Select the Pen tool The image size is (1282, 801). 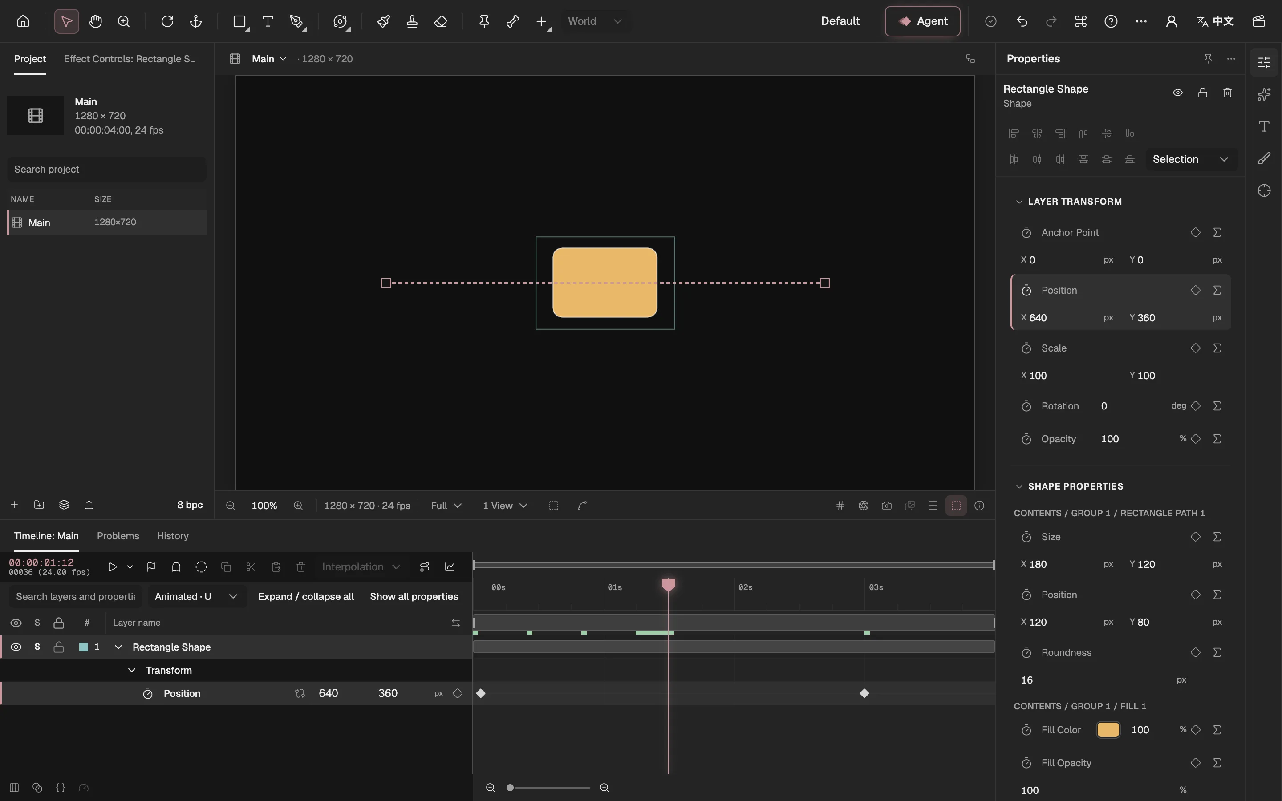296,21
